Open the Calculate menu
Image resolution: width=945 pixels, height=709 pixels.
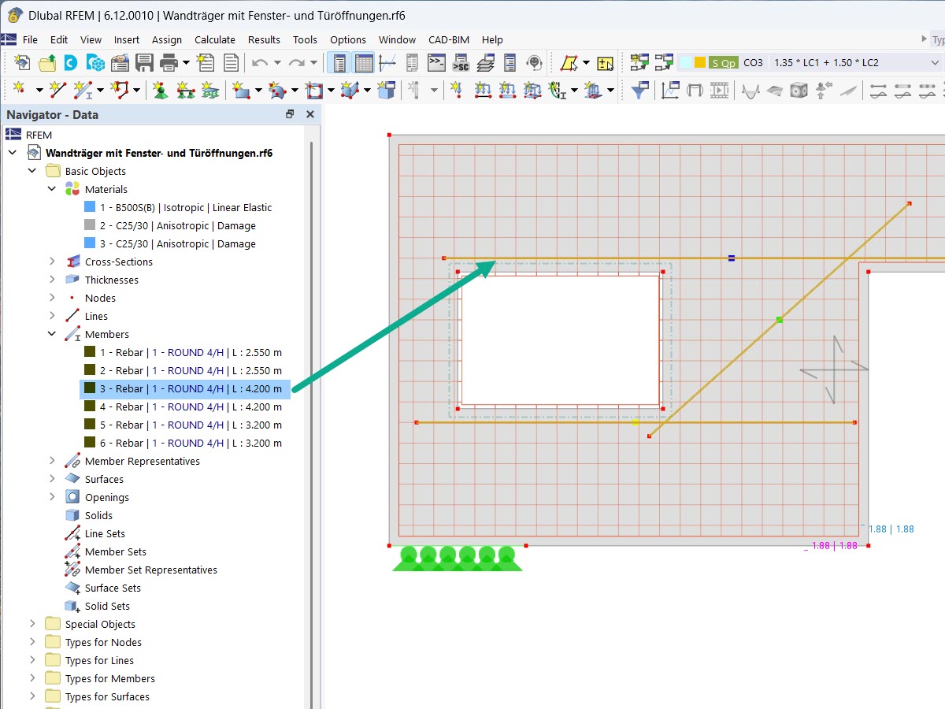215,39
